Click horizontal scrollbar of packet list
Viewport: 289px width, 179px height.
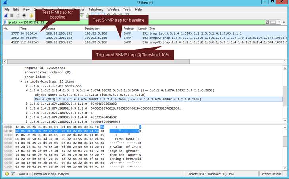[x=98, y=61]
